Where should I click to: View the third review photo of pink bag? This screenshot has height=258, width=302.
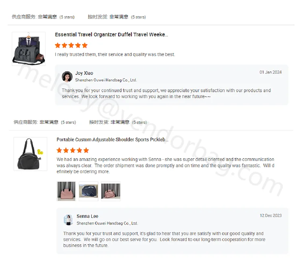click(x=111, y=191)
